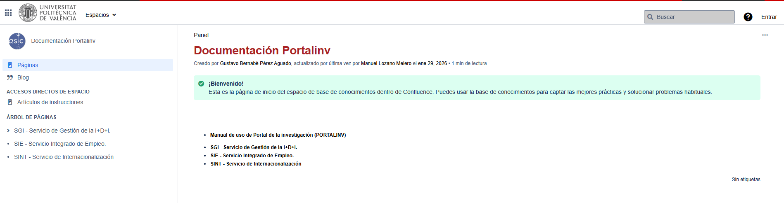Click the Páginas page icon in sidebar

pyautogui.click(x=10, y=65)
